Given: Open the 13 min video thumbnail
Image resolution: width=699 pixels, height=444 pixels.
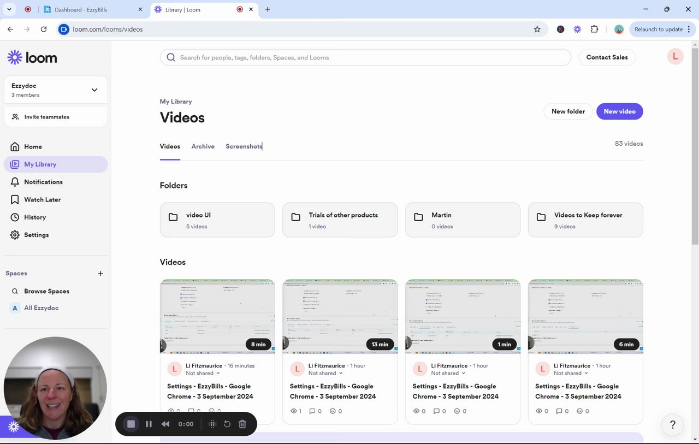Looking at the screenshot, I should (x=340, y=317).
